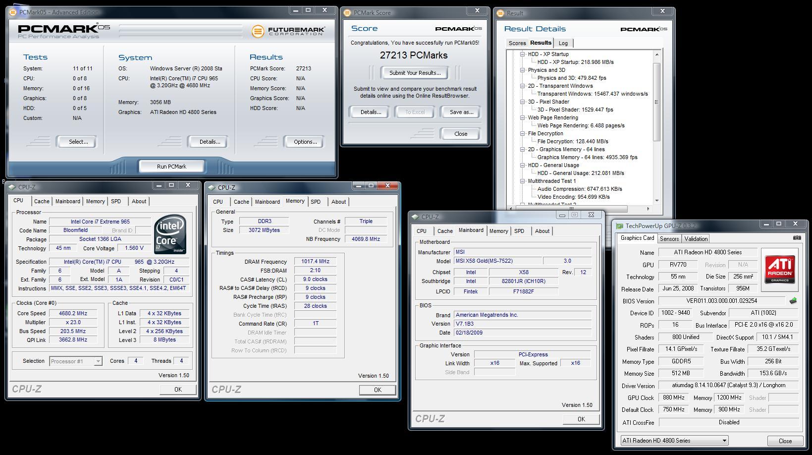
Task: Select 'File Decryption: 128.440 MB/s' result row
Action: (573, 141)
